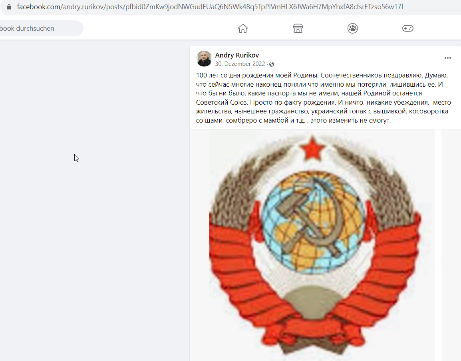Open the Gaming controller icon

(x=408, y=28)
